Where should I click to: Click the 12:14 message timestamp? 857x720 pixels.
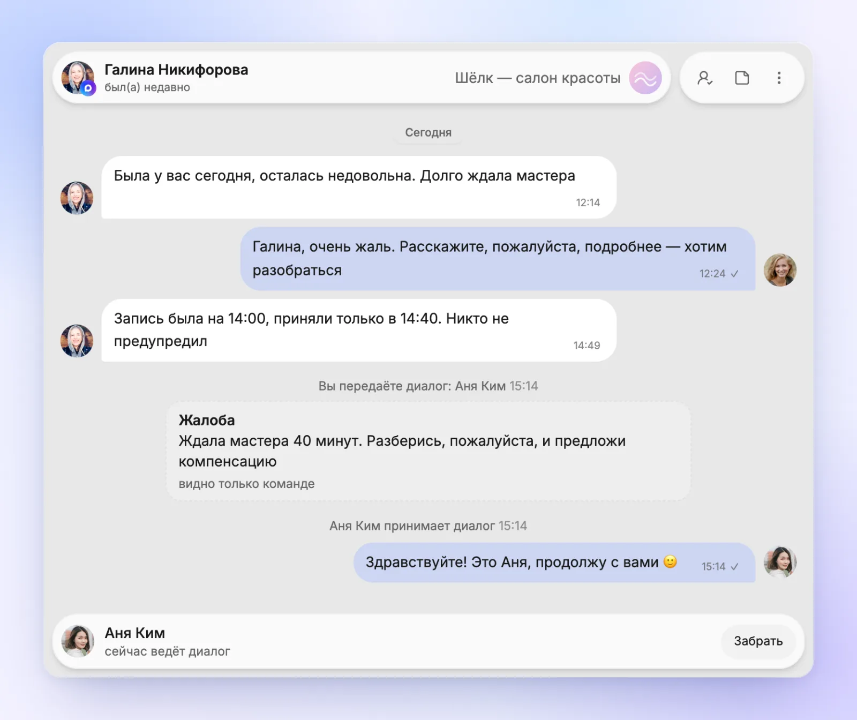pos(588,202)
